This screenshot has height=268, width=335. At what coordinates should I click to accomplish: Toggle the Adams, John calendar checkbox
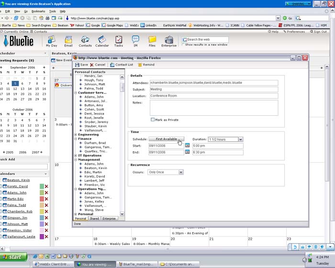coord(0,192)
